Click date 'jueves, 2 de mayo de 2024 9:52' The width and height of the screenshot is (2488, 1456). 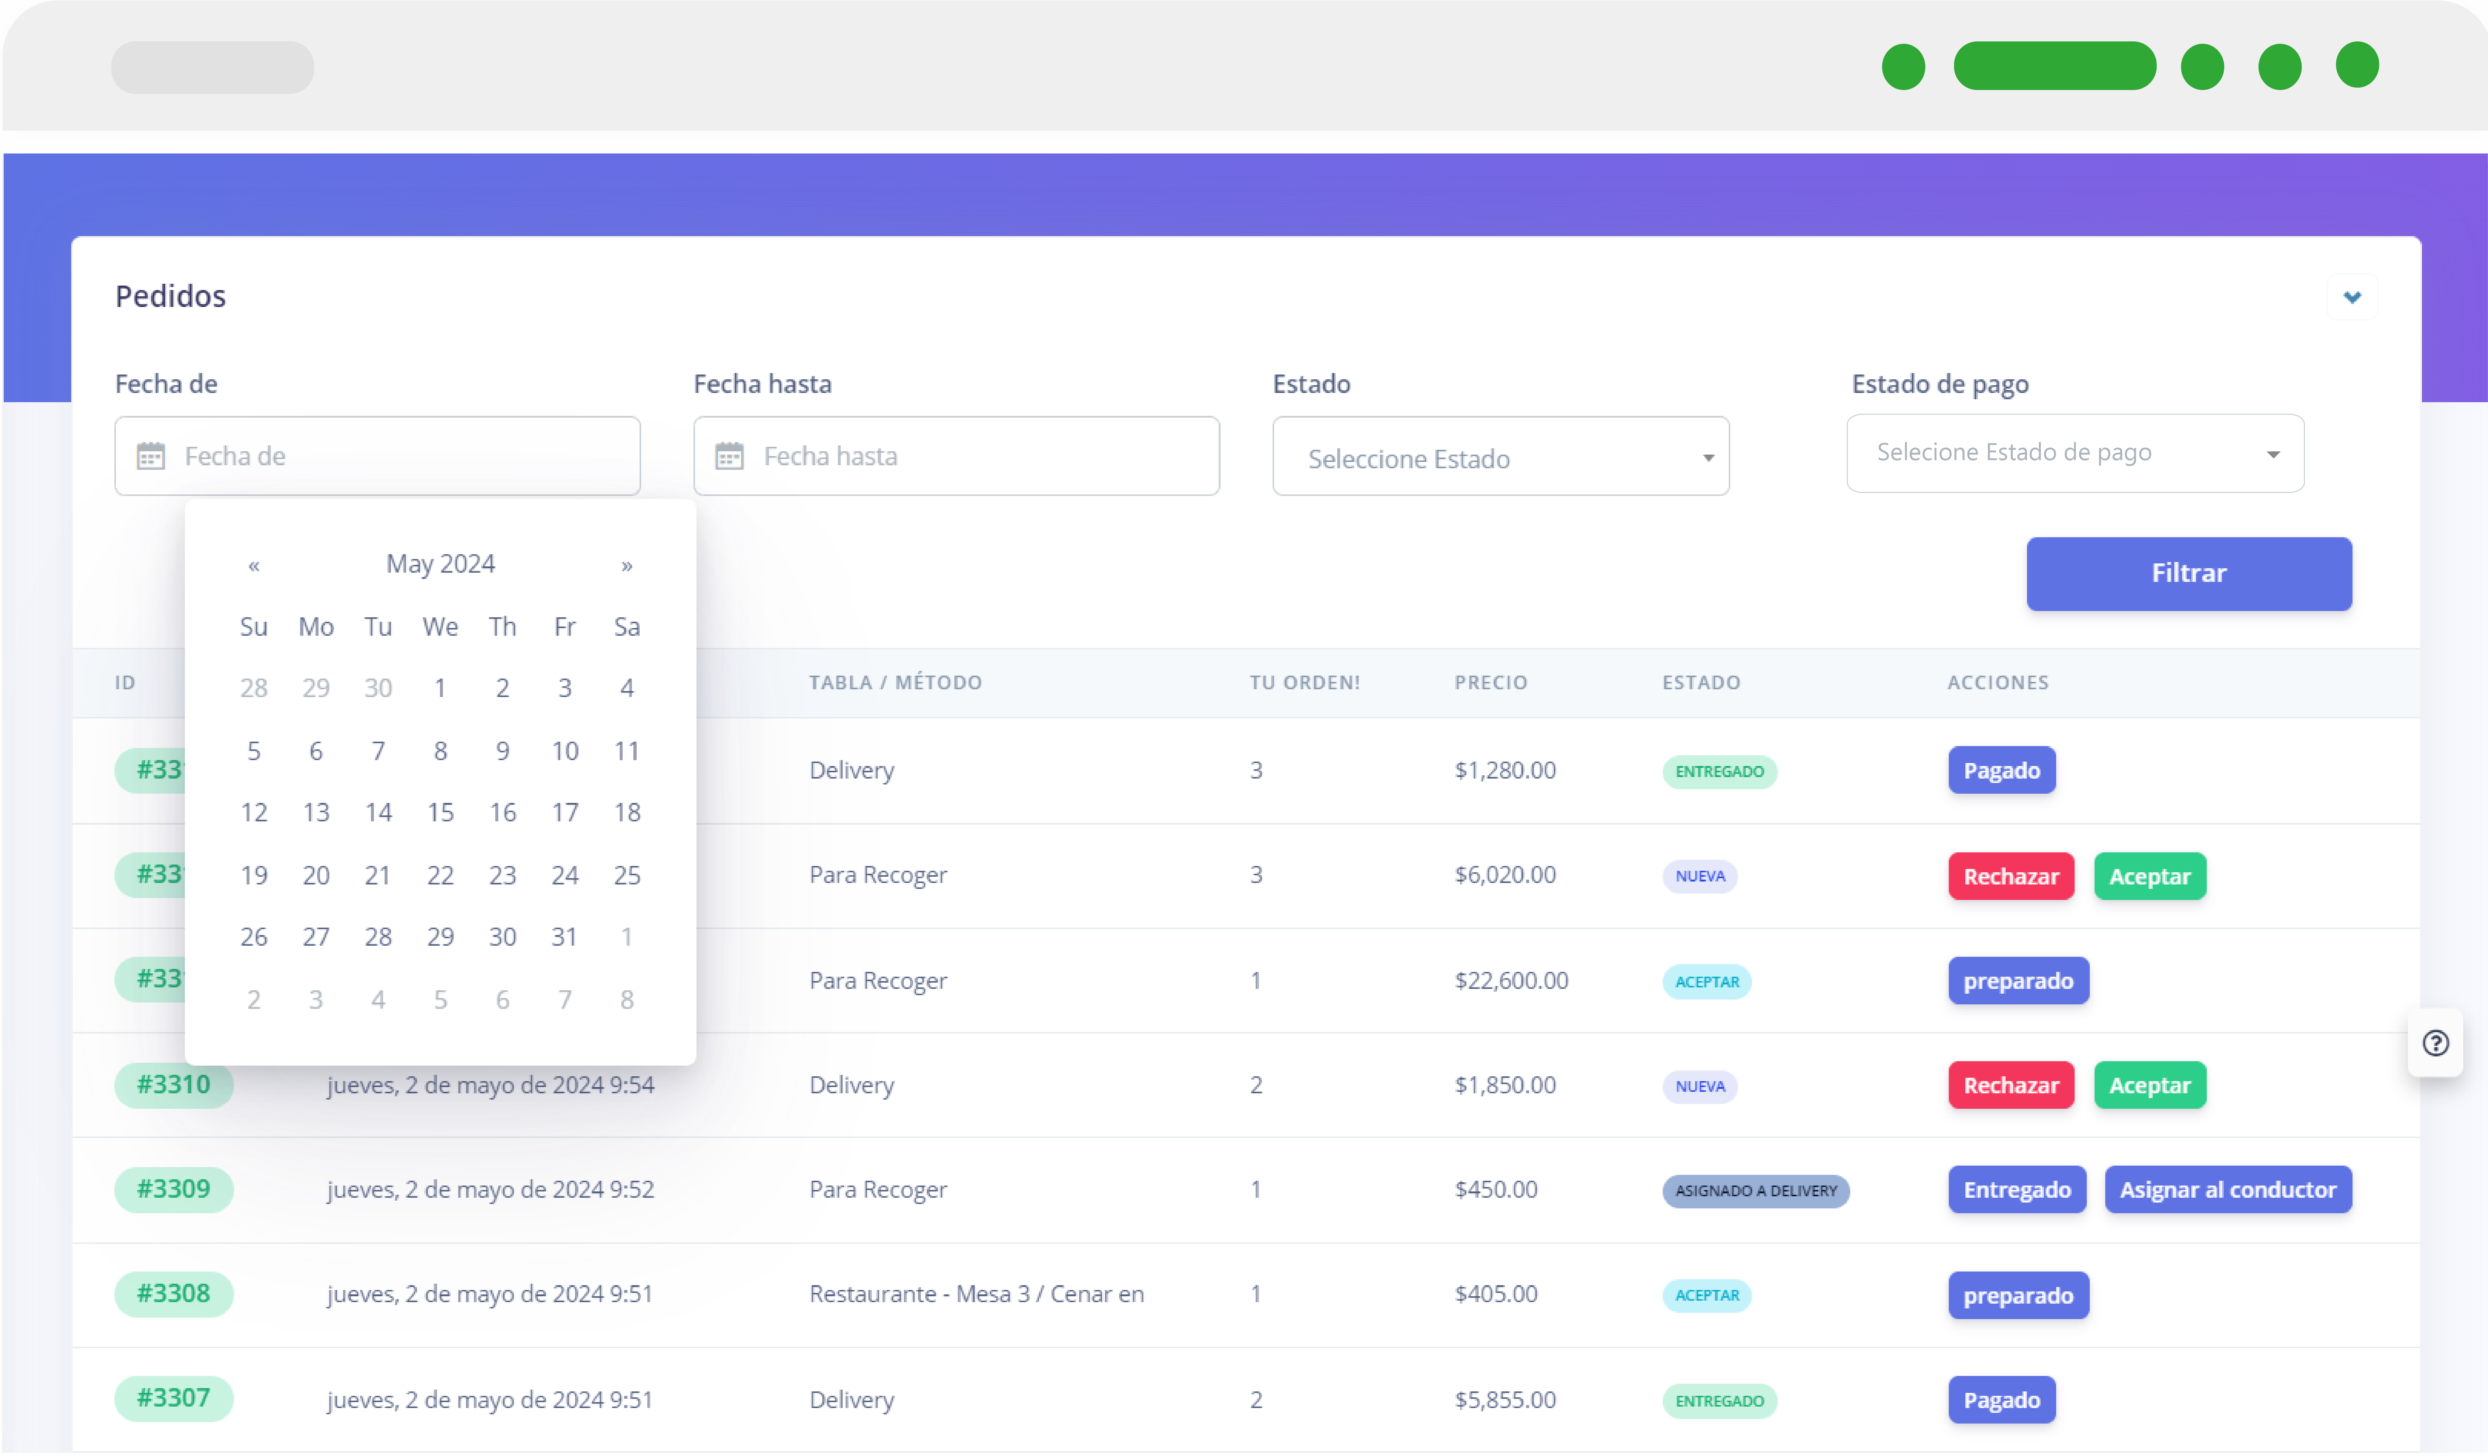pos(491,1190)
